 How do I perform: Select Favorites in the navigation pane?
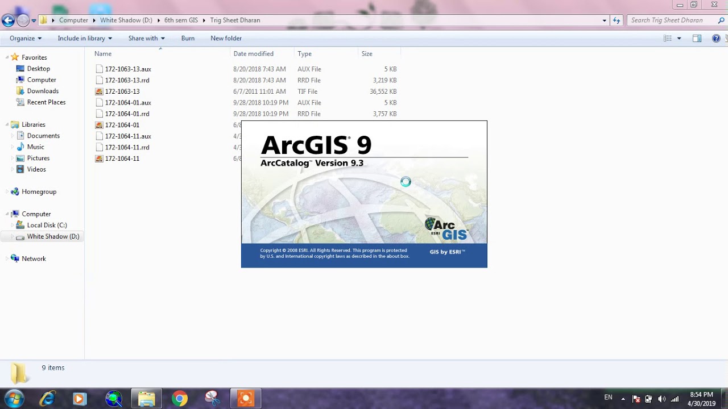click(34, 57)
